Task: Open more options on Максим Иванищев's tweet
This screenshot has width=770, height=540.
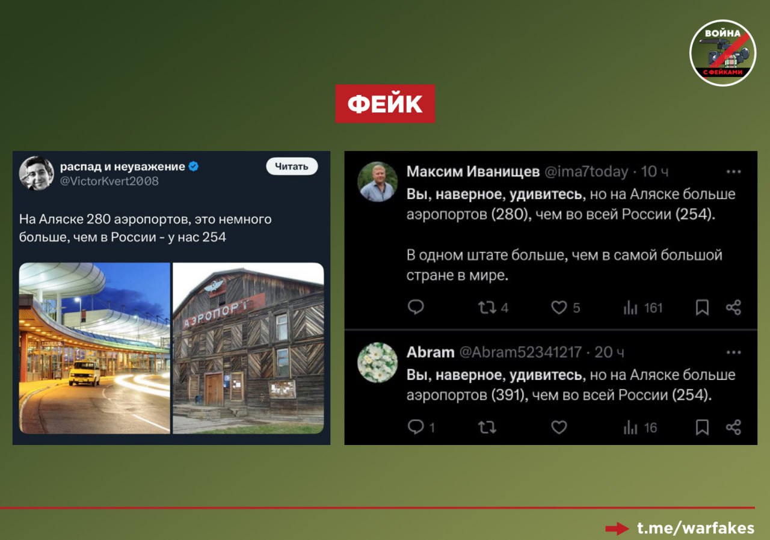Action: click(733, 172)
